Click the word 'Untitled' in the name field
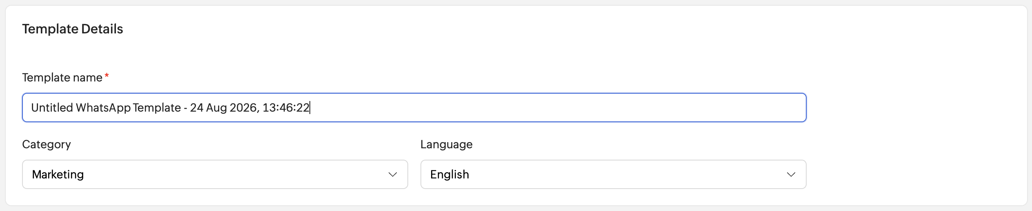The width and height of the screenshot is (1032, 211). pos(52,108)
